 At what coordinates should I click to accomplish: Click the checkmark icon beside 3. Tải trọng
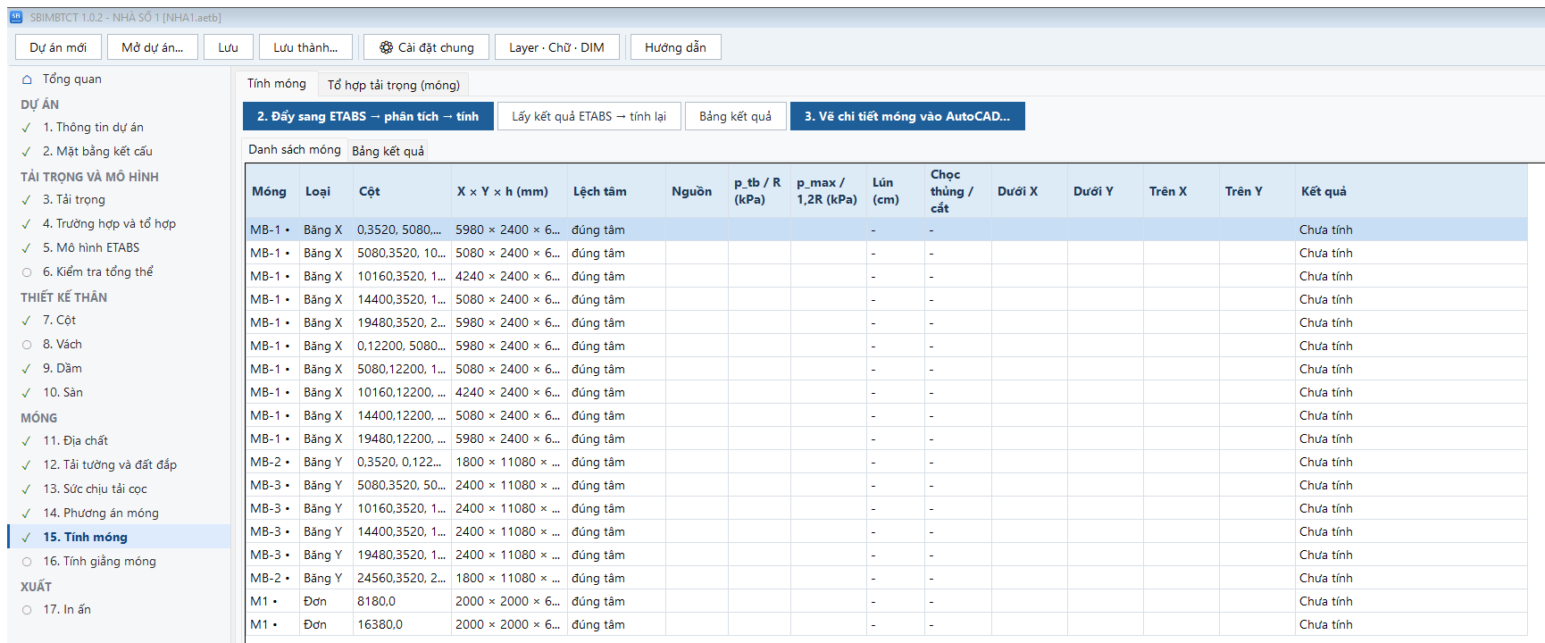coord(27,200)
